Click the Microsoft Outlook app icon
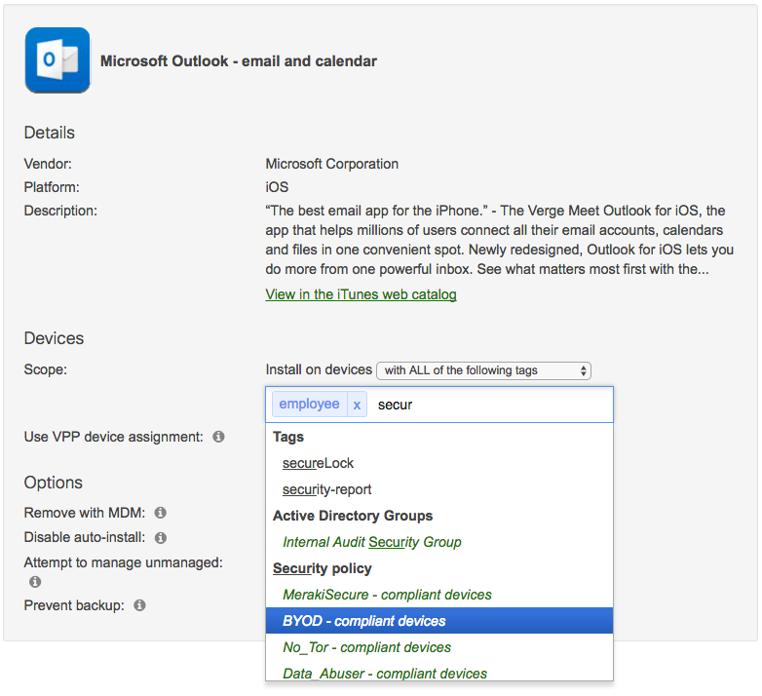The height and width of the screenshot is (696, 762). click(57, 60)
